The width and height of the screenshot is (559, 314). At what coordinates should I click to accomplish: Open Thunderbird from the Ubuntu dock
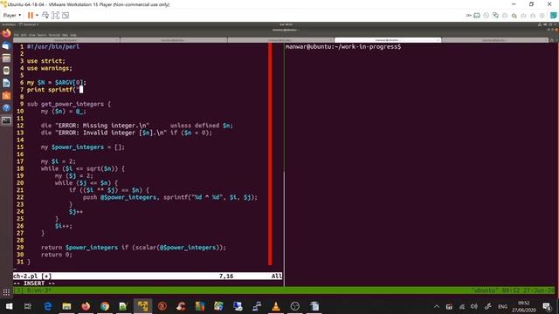(6, 46)
